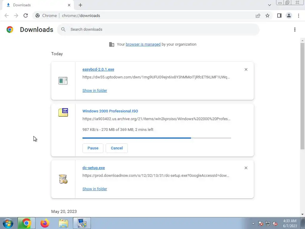
Task: Select the Downloads tab
Action: [x=38, y=5]
